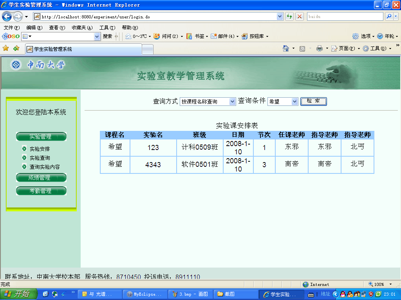Refresh the page with the green arrows icon
This screenshot has height=300, width=401.
click(289, 16)
